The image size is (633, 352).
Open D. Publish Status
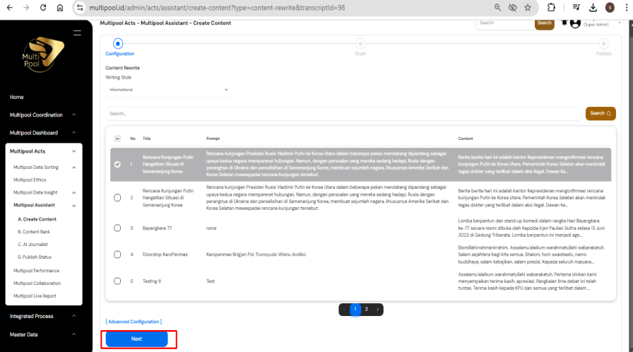coord(35,257)
